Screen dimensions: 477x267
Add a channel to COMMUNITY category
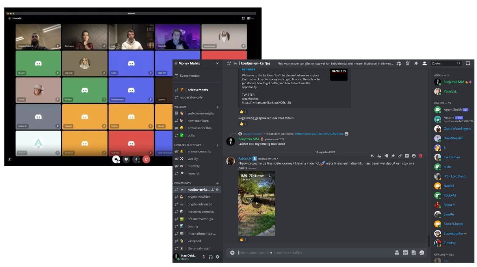(217, 183)
